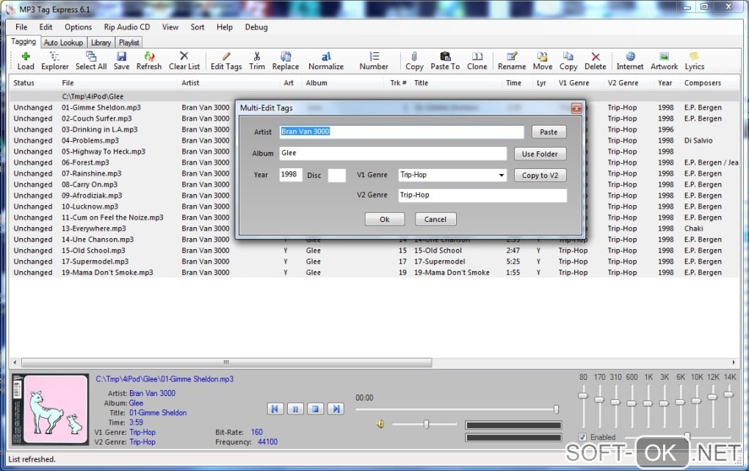Click Cancel in Multi-Edit Tags dialog
Image resolution: width=749 pixels, height=471 pixels.
click(435, 219)
